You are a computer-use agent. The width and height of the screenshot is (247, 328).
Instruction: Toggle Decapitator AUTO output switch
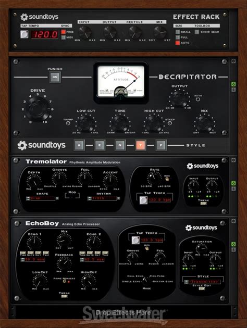click(198, 99)
